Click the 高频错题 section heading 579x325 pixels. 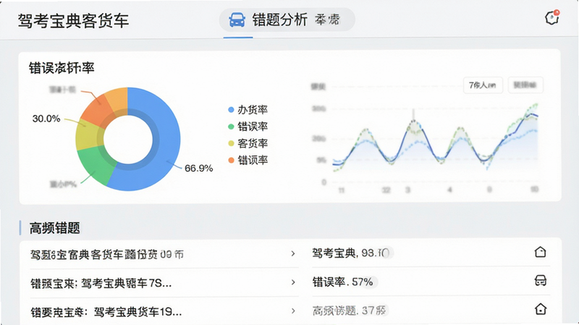55,228
